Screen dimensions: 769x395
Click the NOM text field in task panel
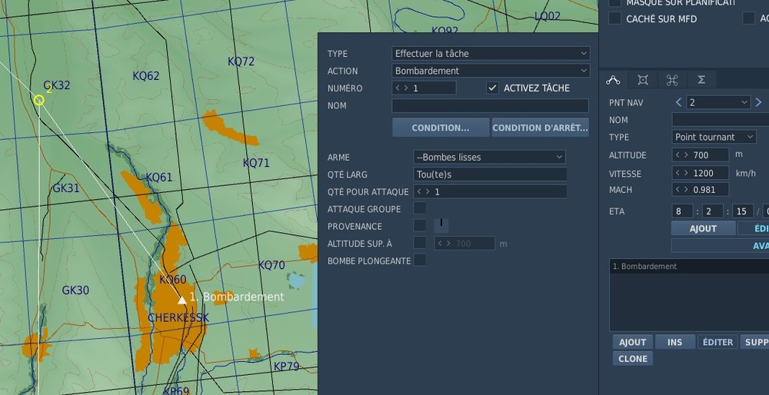tap(491, 105)
